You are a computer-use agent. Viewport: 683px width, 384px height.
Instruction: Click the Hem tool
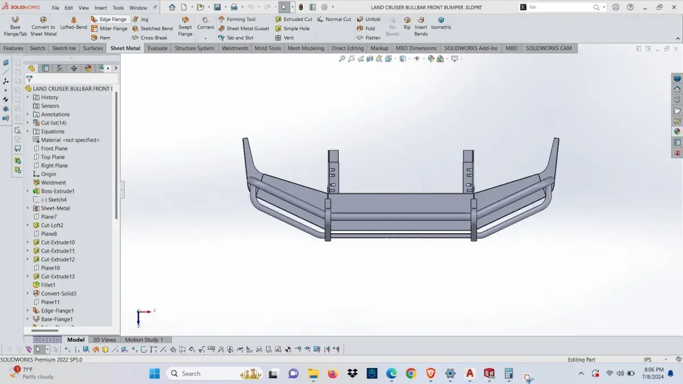pos(100,38)
